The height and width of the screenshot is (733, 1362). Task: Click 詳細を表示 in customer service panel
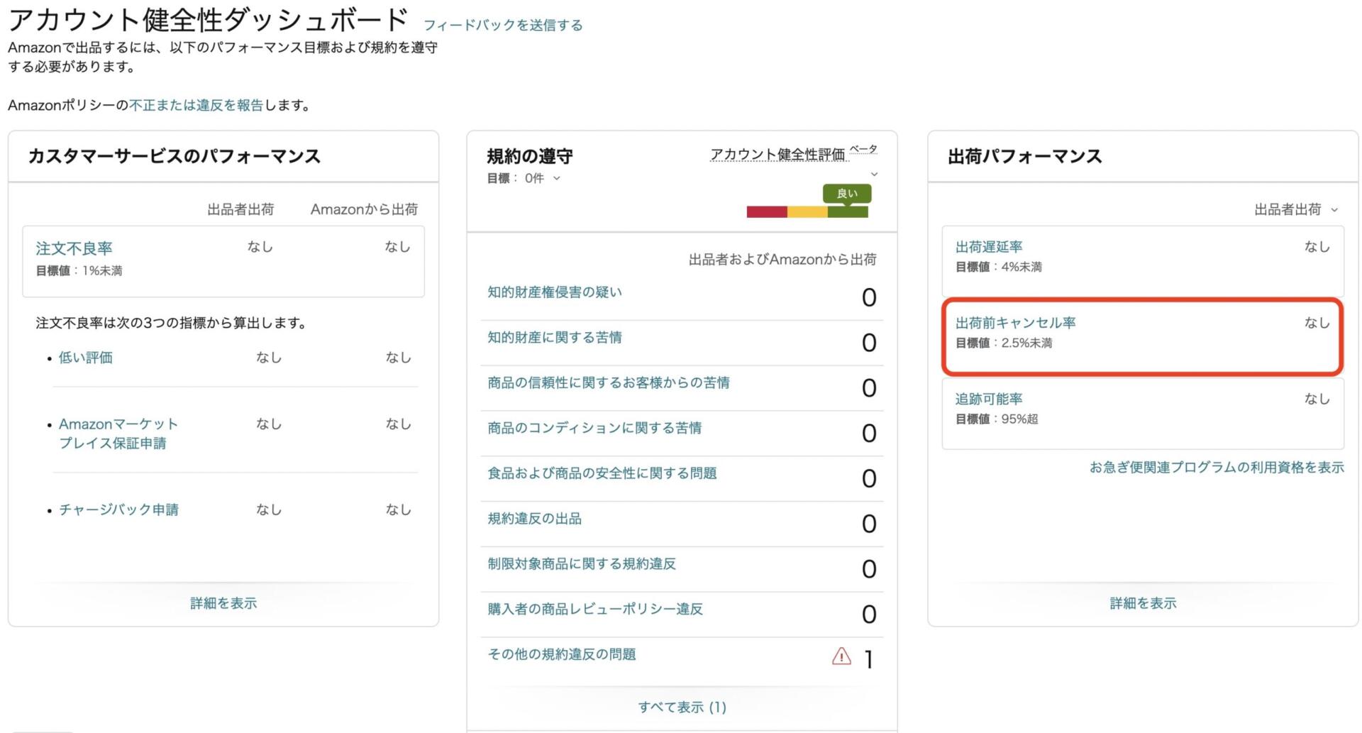tap(223, 603)
